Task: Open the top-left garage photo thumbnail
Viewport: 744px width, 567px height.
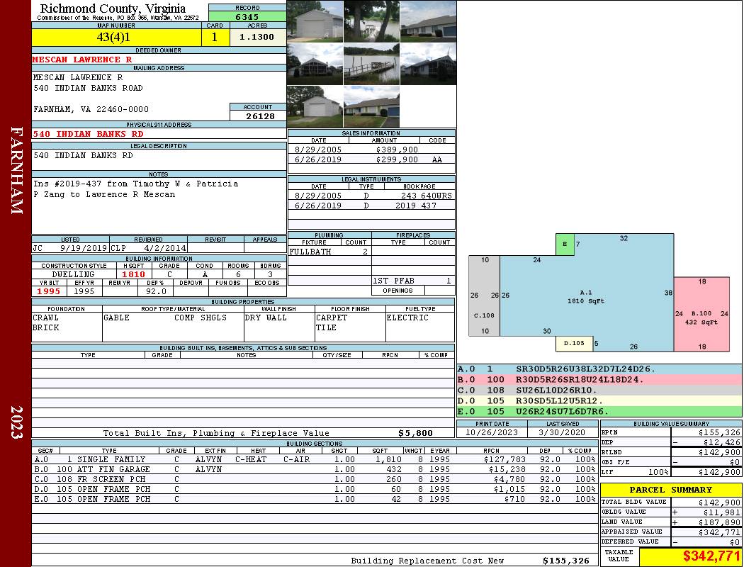Action: point(315,21)
